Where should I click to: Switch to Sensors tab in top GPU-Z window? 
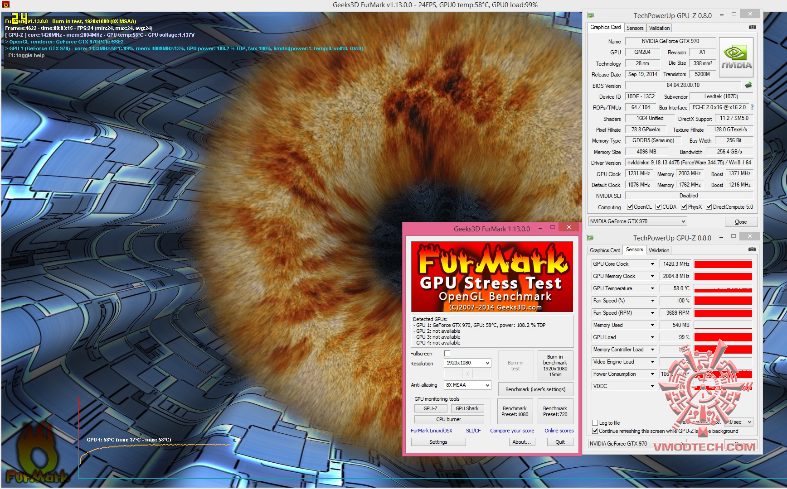pos(635,28)
